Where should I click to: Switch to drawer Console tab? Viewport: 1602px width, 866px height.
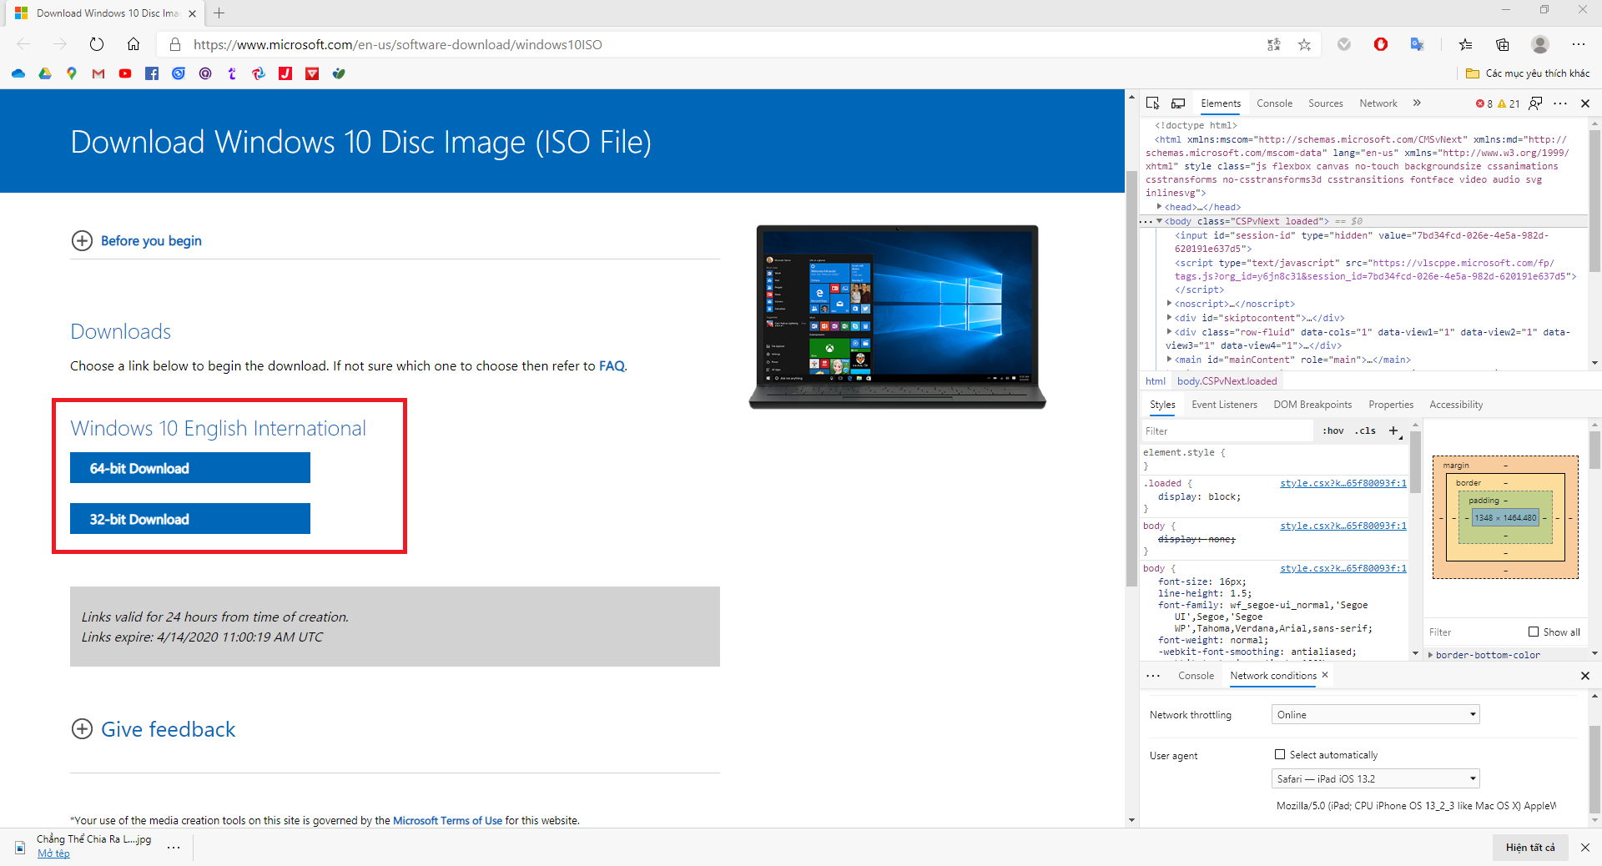pyautogui.click(x=1196, y=676)
